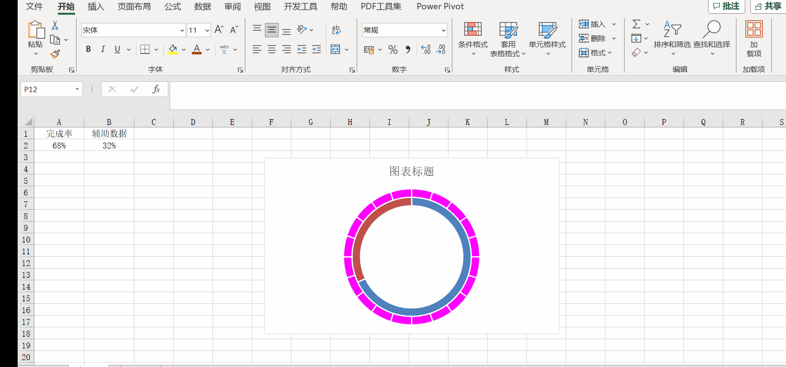Open the font group dialog launcher
The width and height of the screenshot is (786, 367).
pyautogui.click(x=240, y=70)
